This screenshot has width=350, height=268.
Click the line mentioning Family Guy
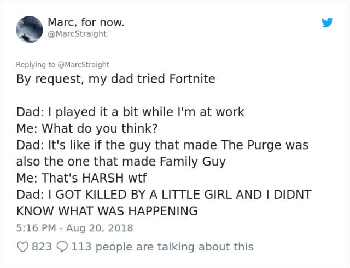pos(120,162)
